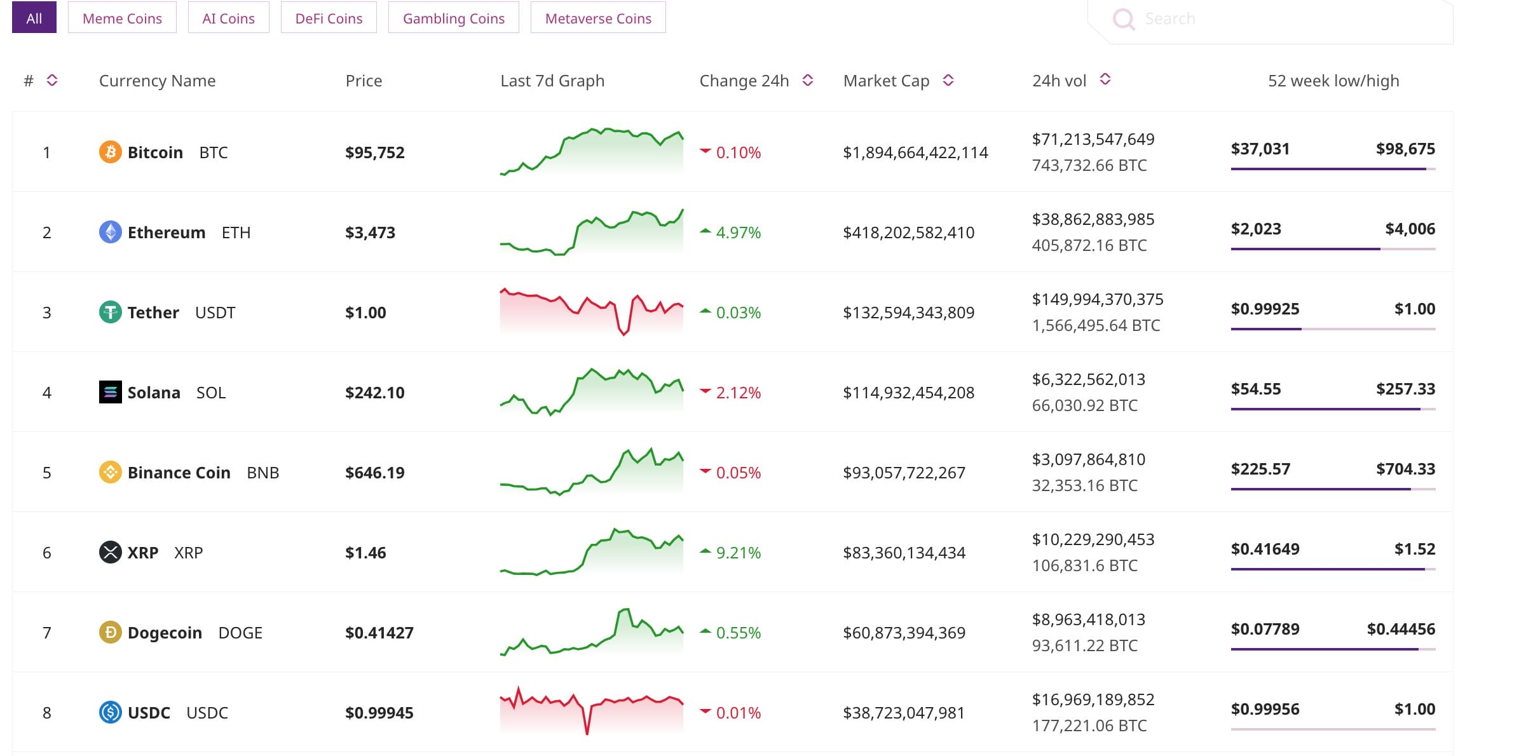Viewport: 1533px width, 756px height.
Task: Open the Dogecoin currency page link
Action: pyautogui.click(x=165, y=633)
